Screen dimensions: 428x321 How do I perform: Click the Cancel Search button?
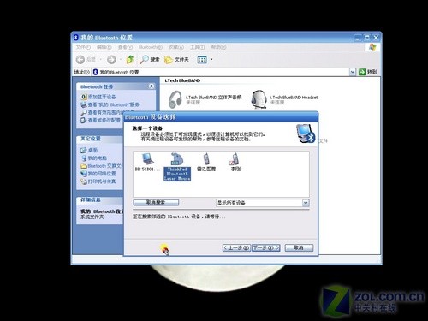156,202
